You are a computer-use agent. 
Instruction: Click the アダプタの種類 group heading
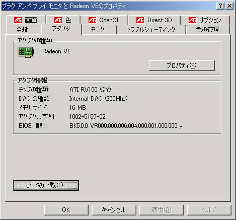click(x=35, y=41)
